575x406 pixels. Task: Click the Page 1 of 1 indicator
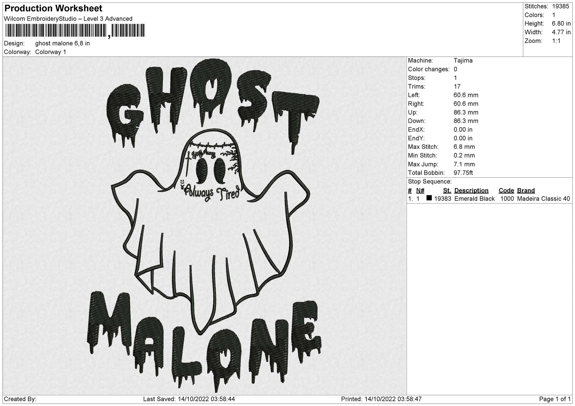tap(555, 399)
